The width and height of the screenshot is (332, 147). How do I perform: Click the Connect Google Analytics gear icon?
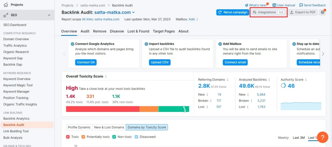(72, 44)
